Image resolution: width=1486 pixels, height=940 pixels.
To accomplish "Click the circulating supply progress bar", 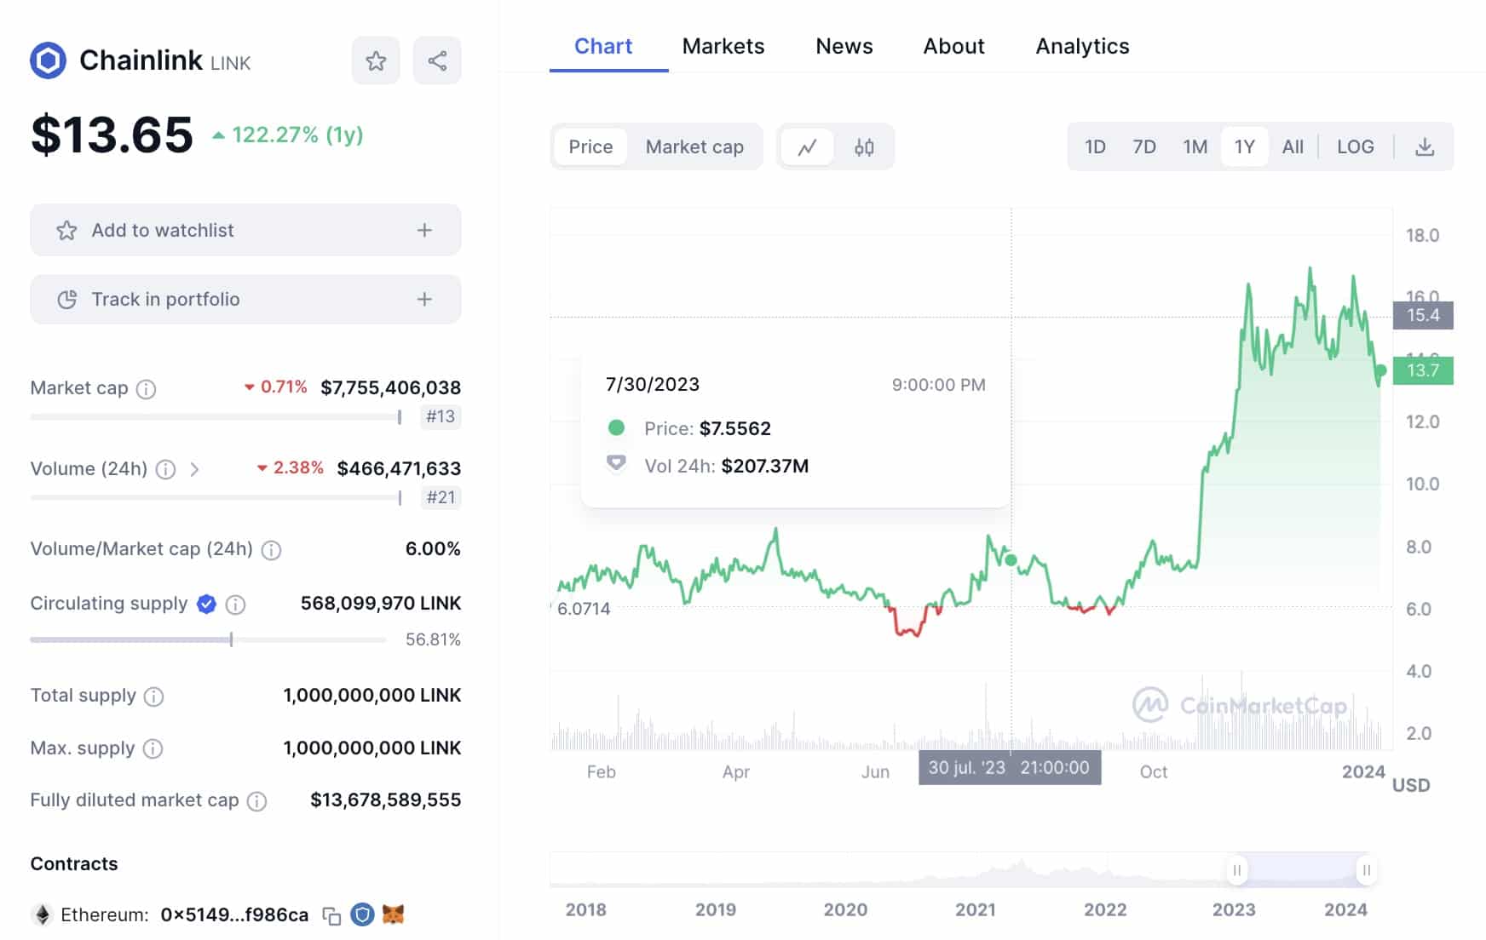I will (208, 639).
